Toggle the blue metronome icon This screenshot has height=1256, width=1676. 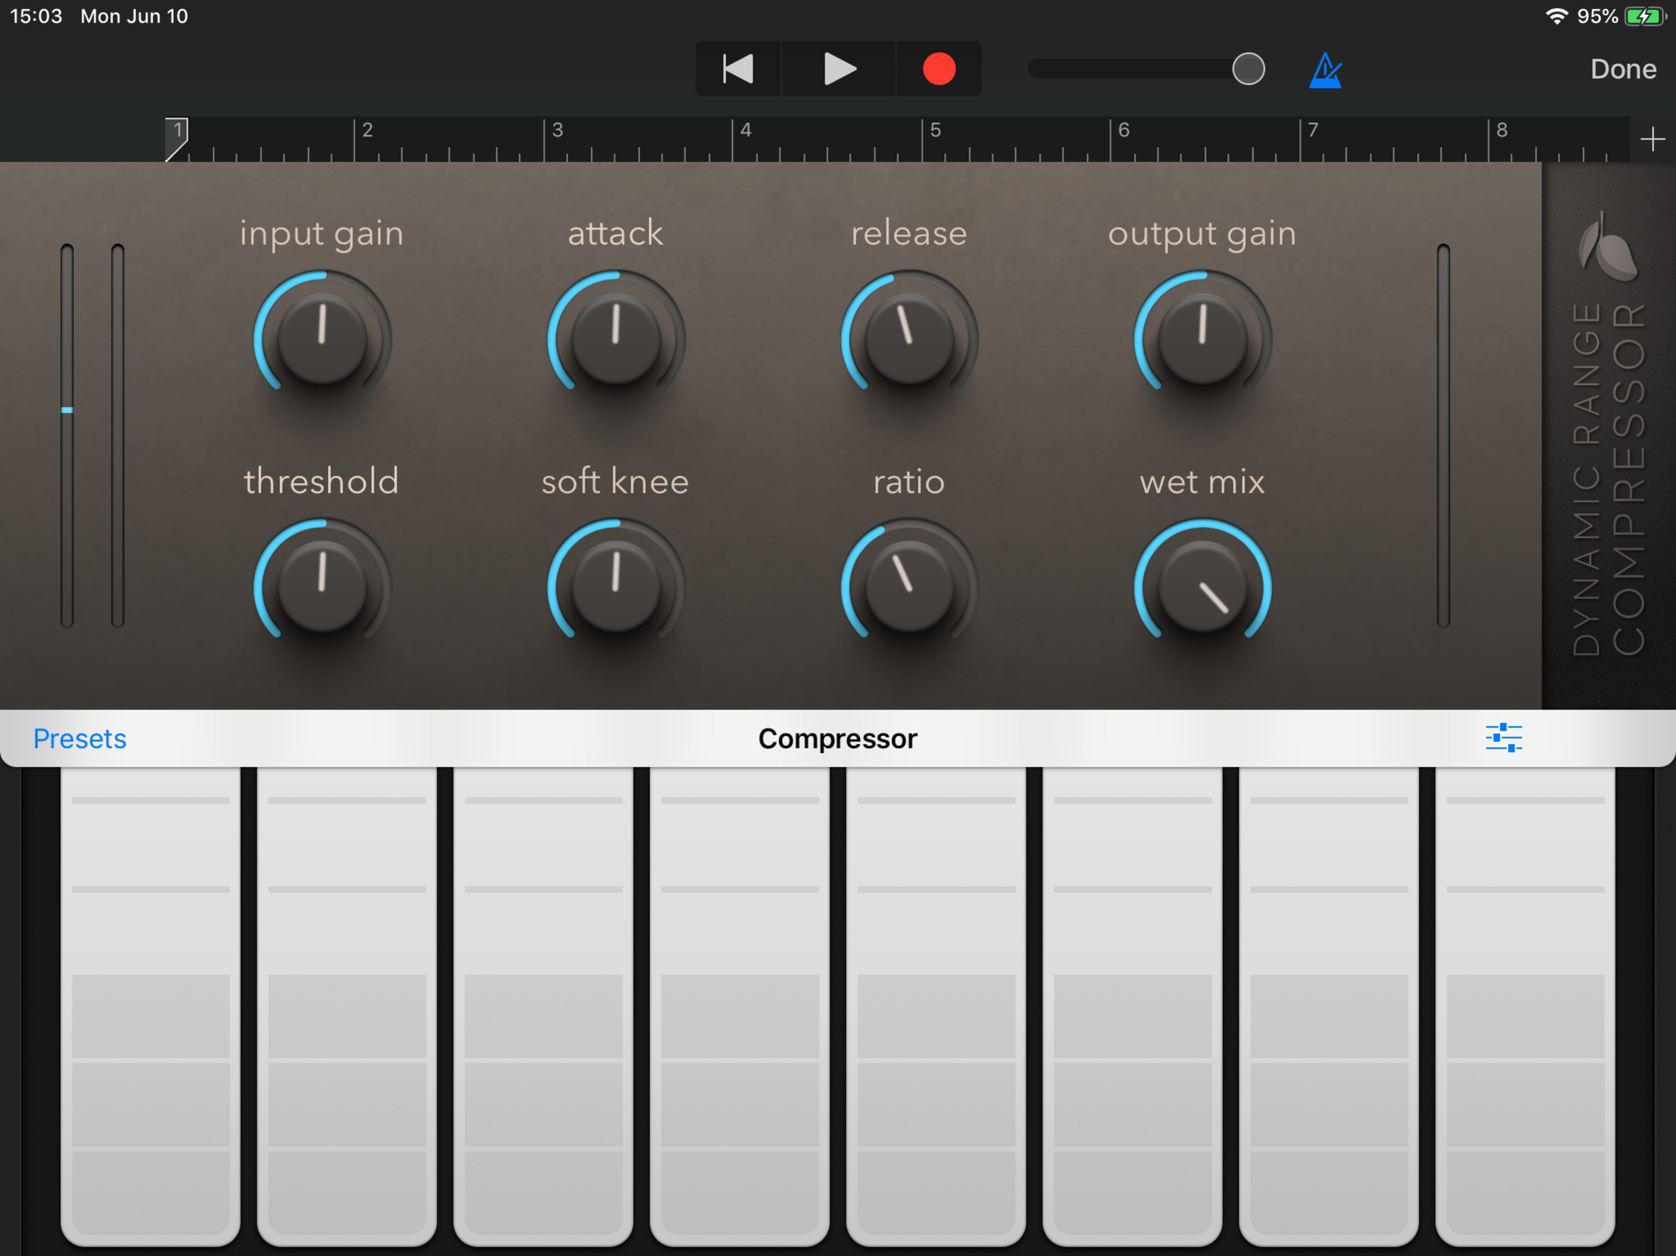[x=1324, y=71]
